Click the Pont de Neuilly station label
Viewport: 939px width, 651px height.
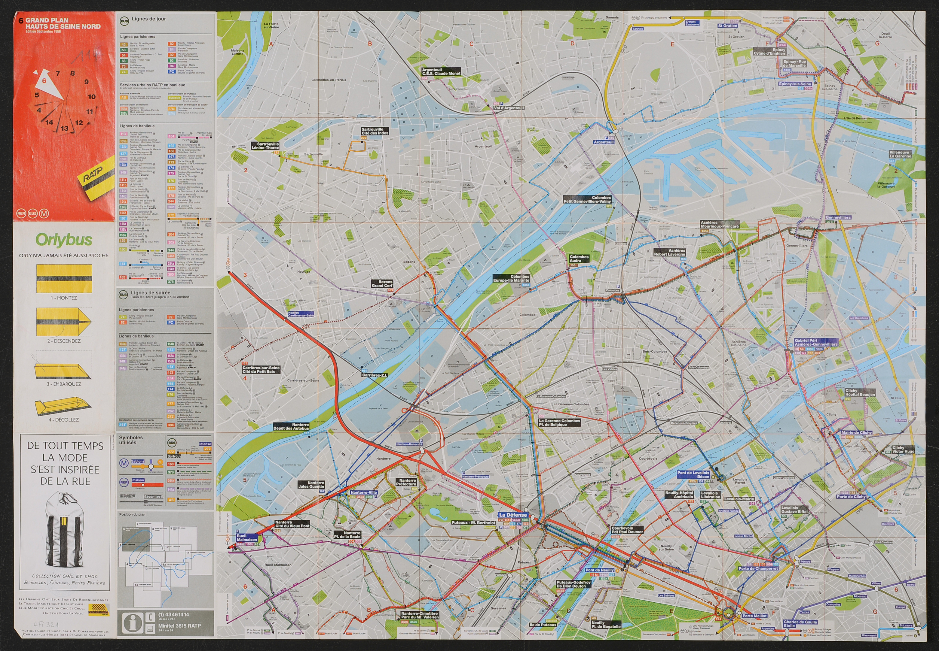click(599, 570)
